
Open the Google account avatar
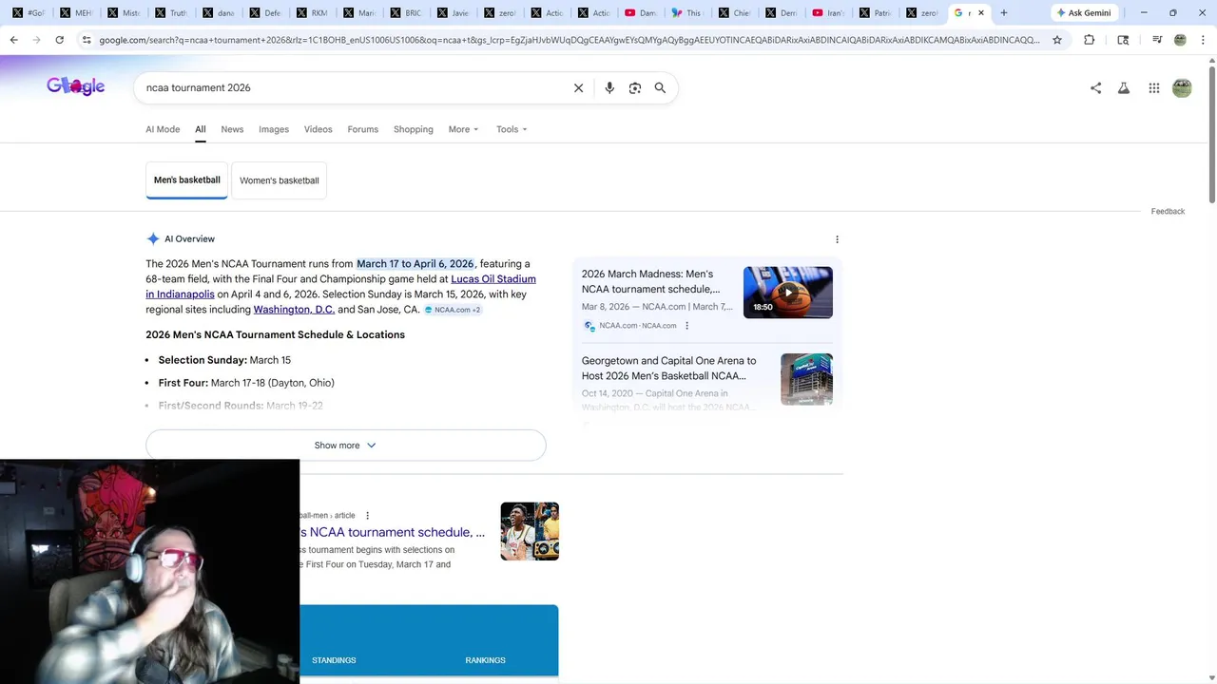(x=1182, y=87)
